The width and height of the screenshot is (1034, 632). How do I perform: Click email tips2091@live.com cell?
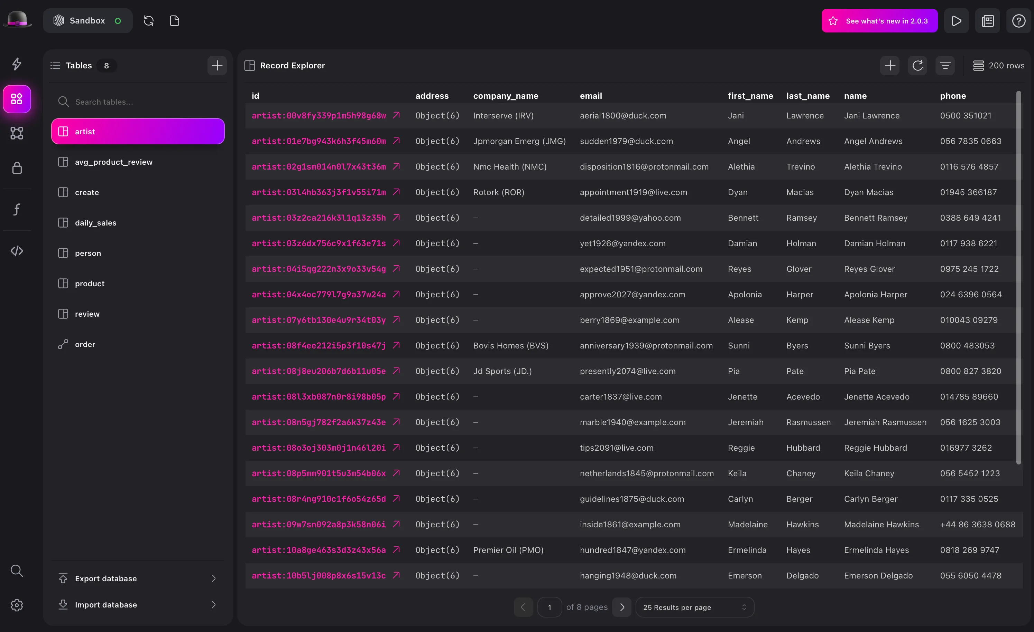(x=617, y=448)
